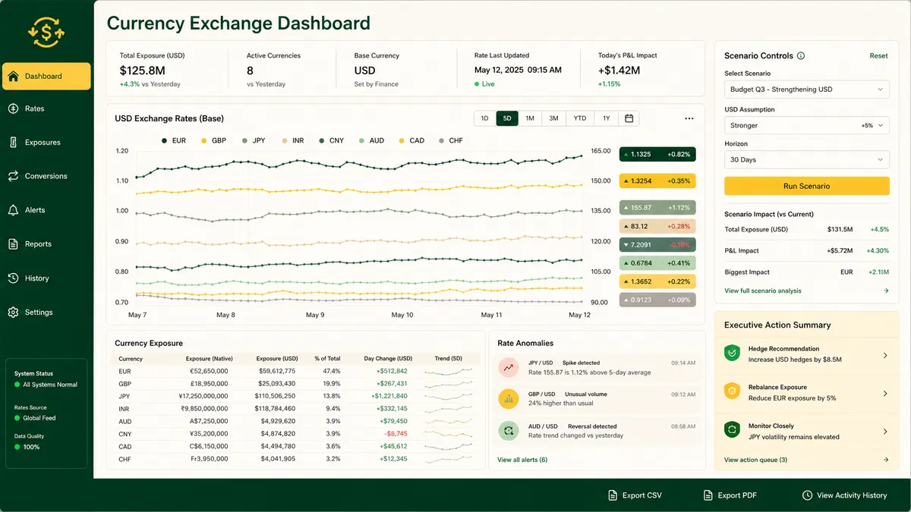Reset the scenario controls

[878, 56]
